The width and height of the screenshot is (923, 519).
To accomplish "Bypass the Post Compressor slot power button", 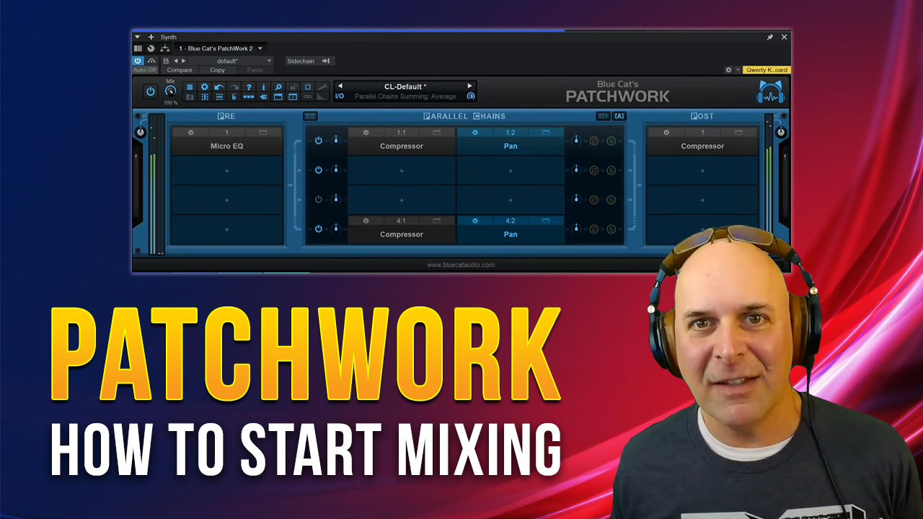I will (x=666, y=133).
